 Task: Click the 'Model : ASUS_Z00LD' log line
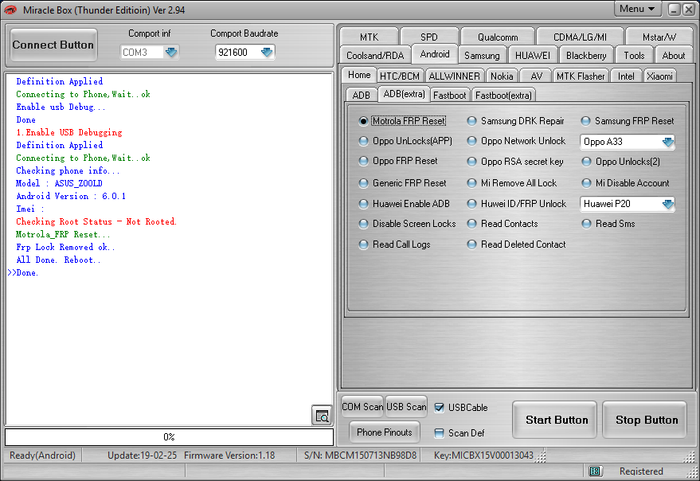point(59,183)
